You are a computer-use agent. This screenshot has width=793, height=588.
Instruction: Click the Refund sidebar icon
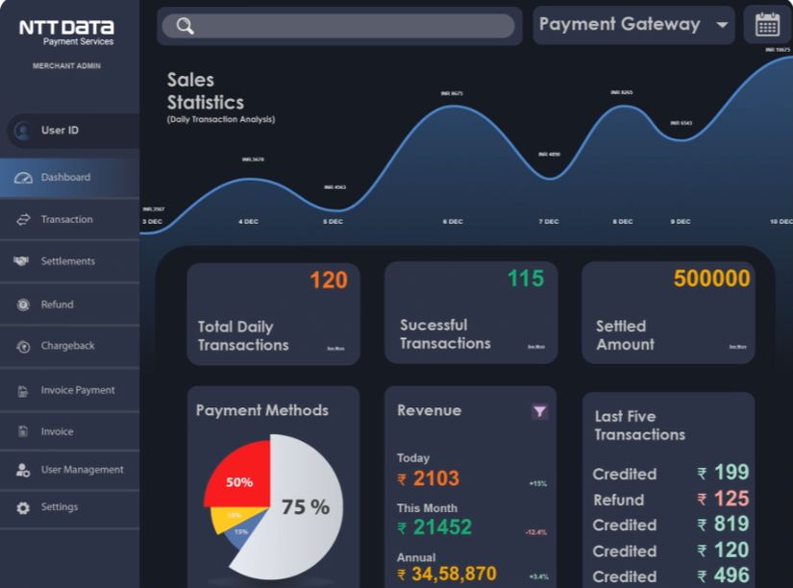click(23, 305)
